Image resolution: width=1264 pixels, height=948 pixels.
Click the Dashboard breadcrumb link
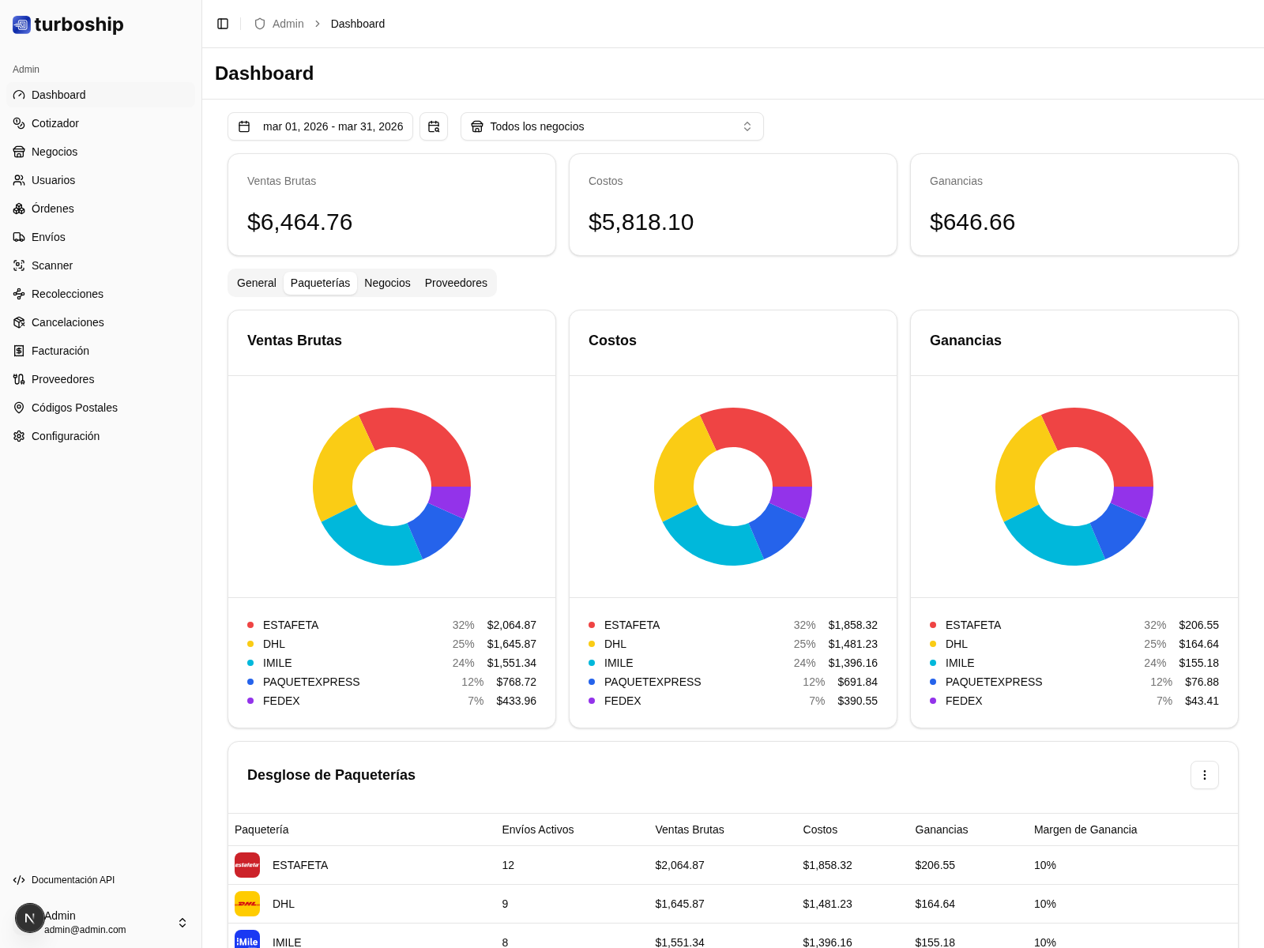[x=357, y=24]
